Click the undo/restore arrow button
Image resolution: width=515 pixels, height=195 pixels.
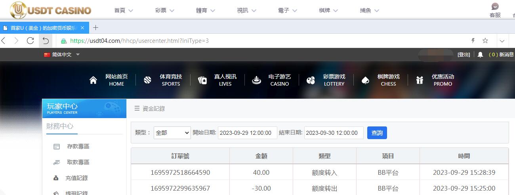[x=46, y=40]
